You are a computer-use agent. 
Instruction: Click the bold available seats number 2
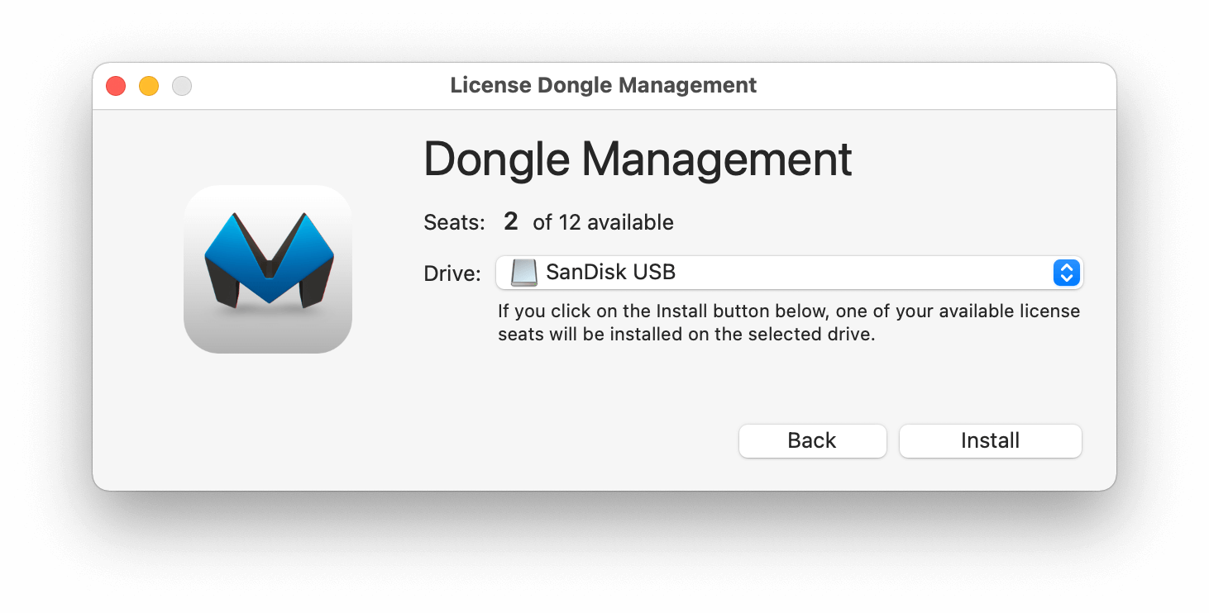point(511,221)
